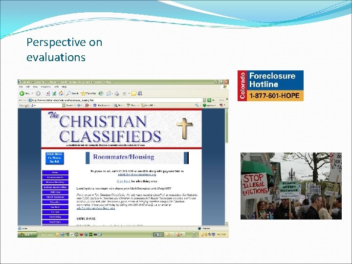
Task: Click the Christian Classifieds banner title
Action: (105, 128)
